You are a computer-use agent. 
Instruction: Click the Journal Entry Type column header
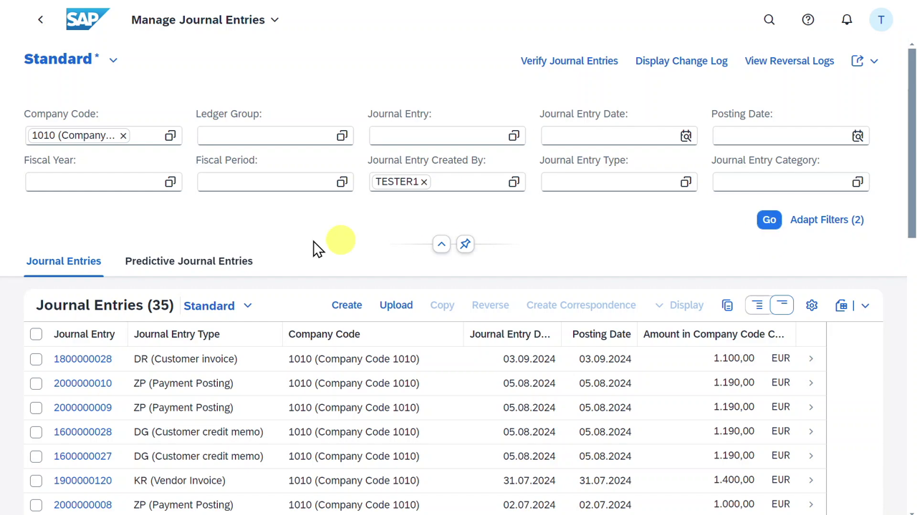tap(205, 334)
